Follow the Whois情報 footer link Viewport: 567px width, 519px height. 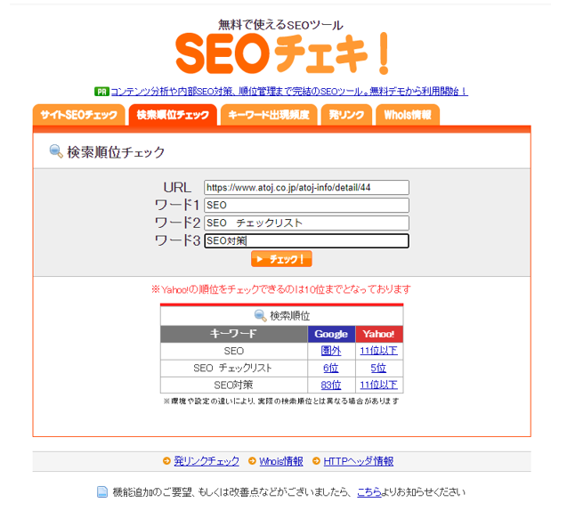pos(281,461)
